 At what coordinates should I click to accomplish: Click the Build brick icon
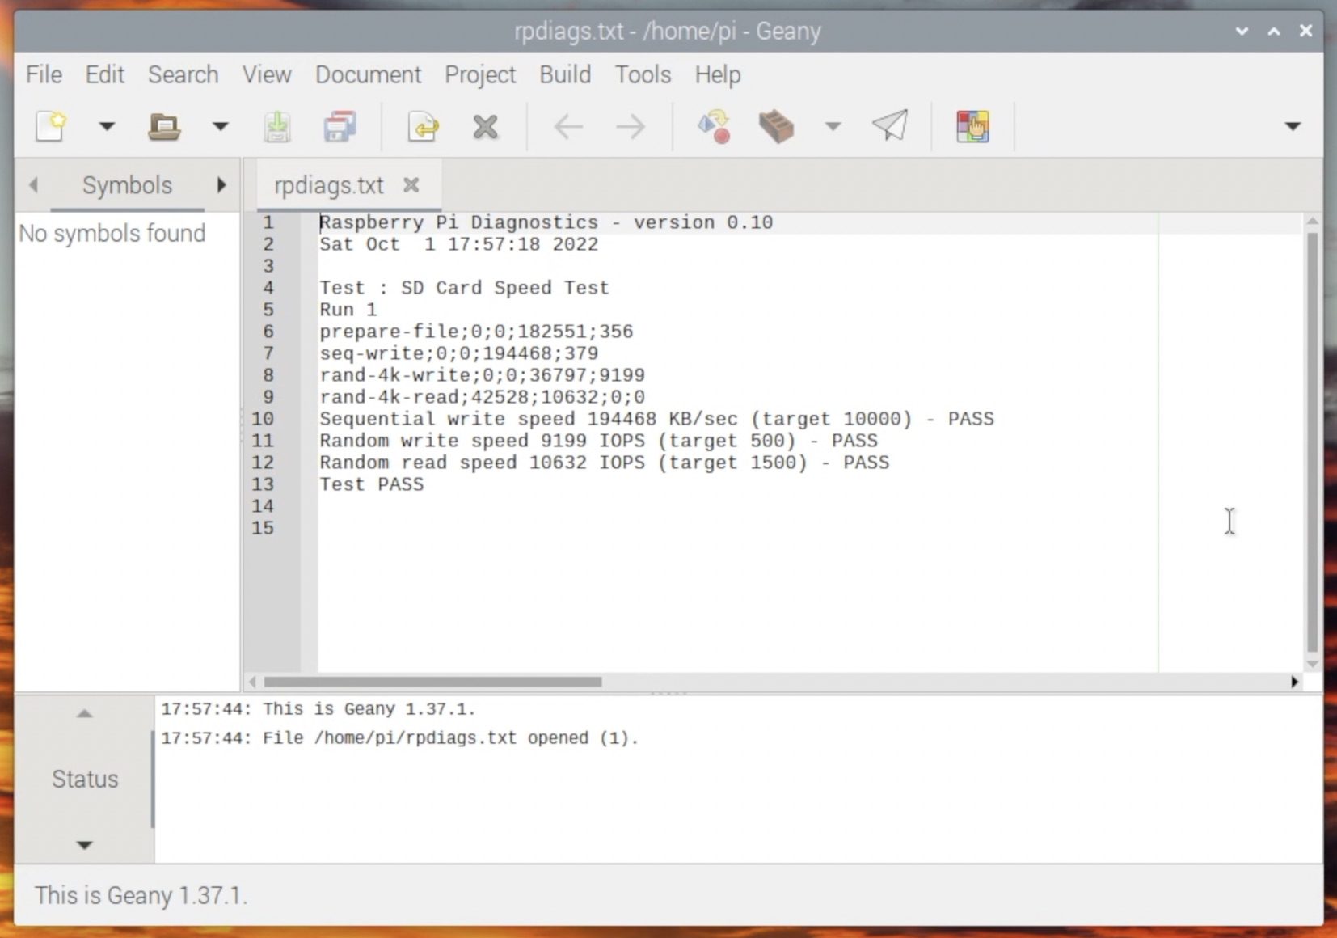(776, 127)
